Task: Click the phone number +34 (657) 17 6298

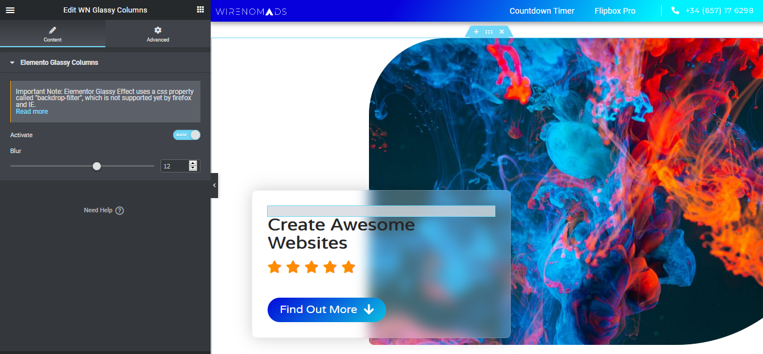Action: tap(720, 11)
